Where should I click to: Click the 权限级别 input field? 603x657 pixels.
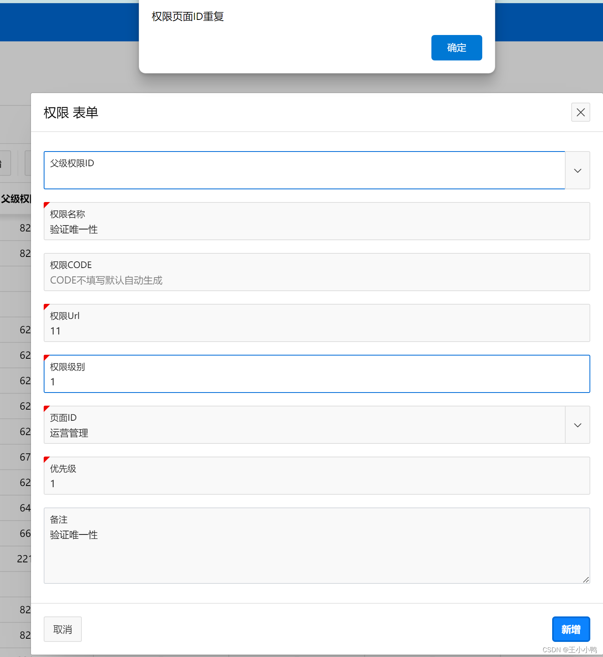pos(317,374)
